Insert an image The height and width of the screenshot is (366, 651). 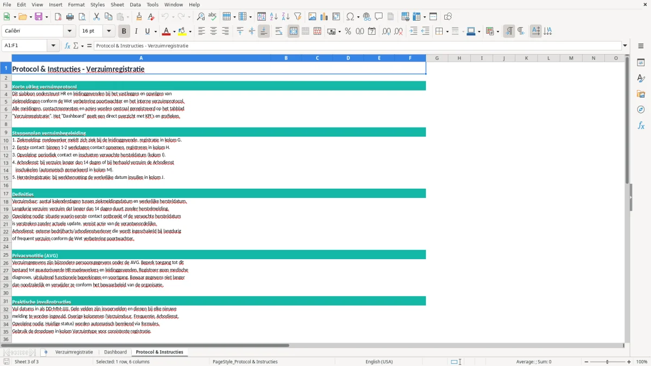pos(312,17)
